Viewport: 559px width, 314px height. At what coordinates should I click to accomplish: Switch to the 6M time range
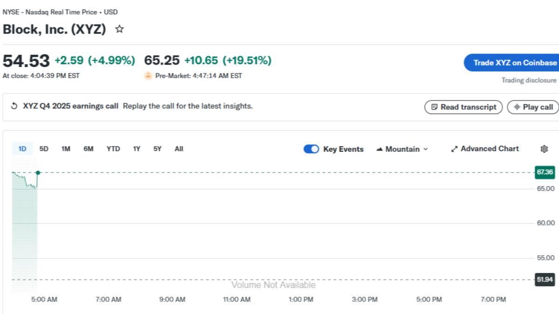tap(89, 149)
